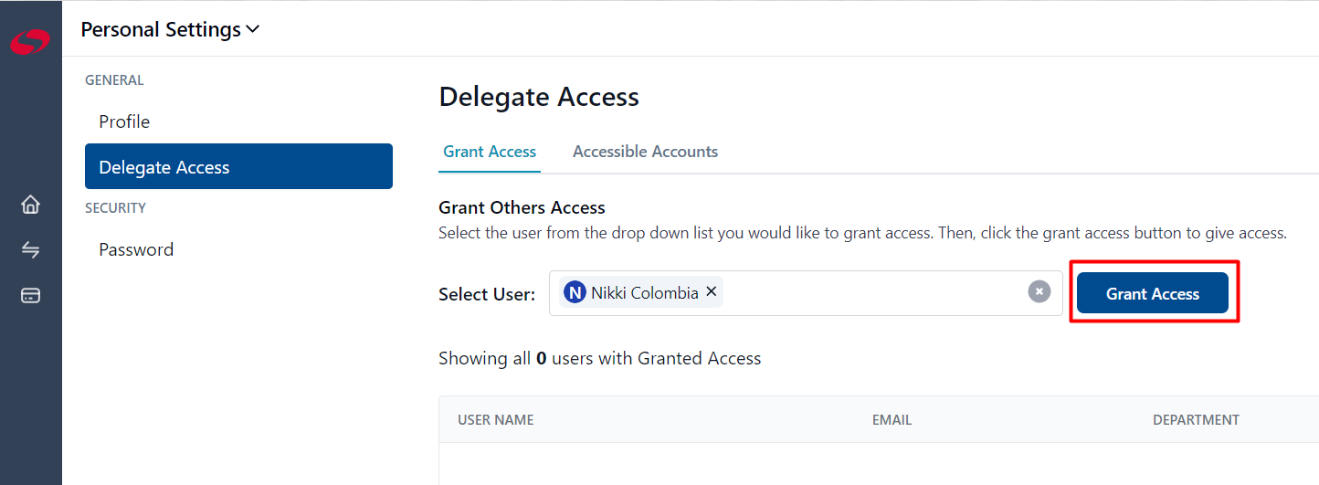Image resolution: width=1319 pixels, height=485 pixels.
Task: Sort by DEPARTMENT column header
Action: (1196, 420)
